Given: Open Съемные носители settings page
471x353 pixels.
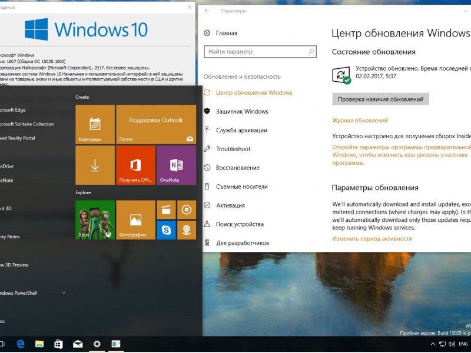Looking at the screenshot, I should pos(236,187).
